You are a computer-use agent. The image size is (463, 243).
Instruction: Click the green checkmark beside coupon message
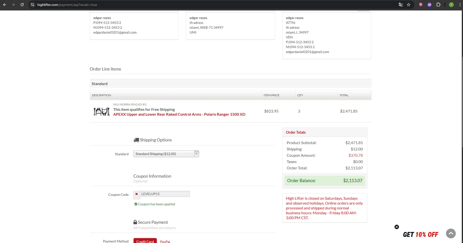coord(136,204)
